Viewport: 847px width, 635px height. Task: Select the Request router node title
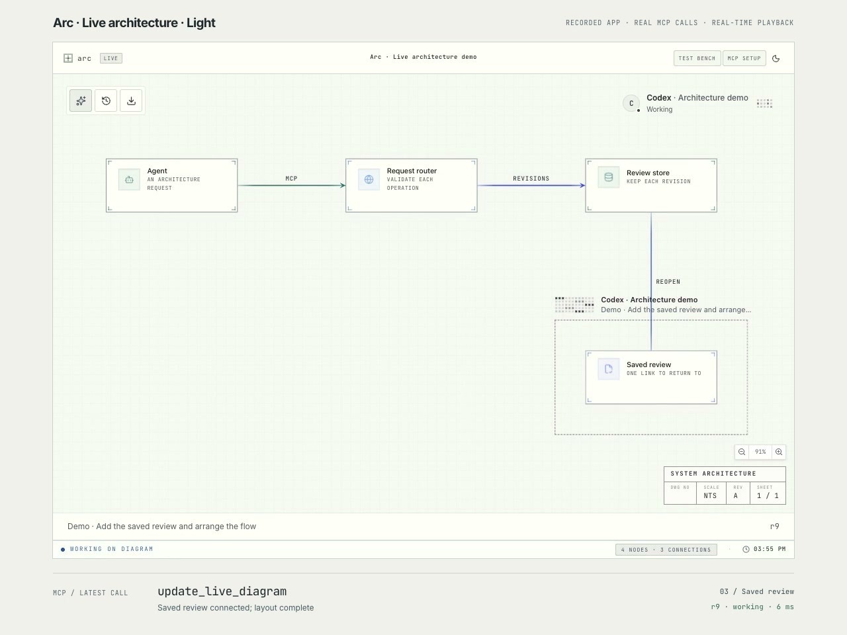point(412,171)
